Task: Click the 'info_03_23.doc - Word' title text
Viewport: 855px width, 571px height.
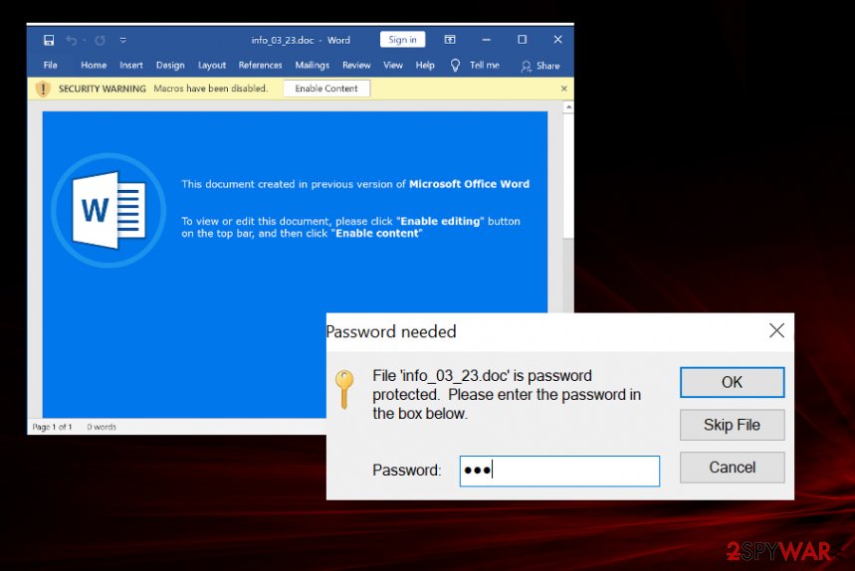Action: pos(301,41)
